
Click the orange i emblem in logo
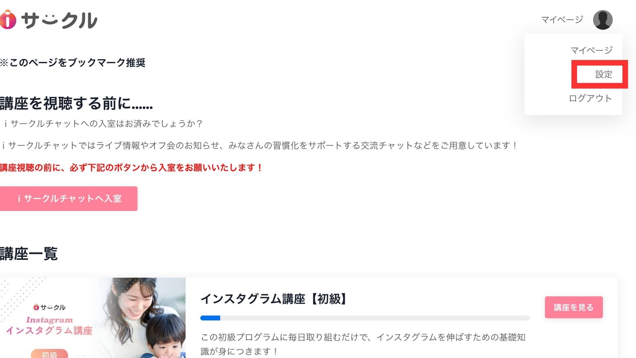[8, 20]
